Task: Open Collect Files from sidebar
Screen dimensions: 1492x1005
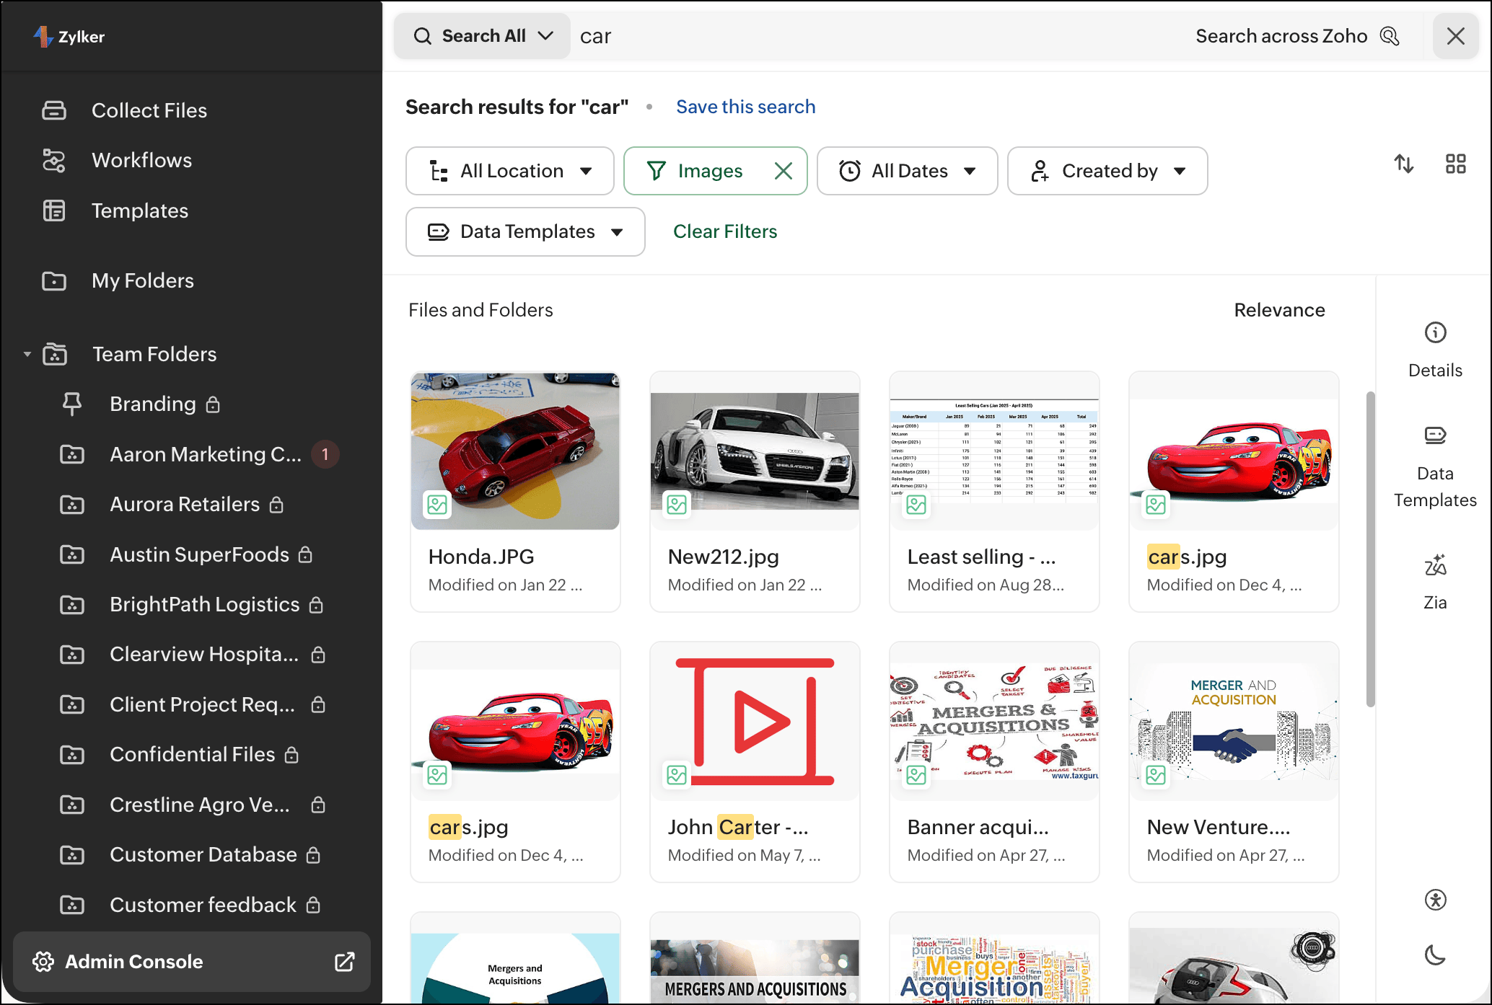Action: coord(149,110)
